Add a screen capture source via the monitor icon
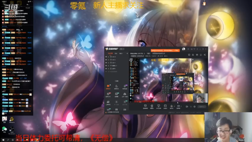This screenshot has height=142, width=252. [145, 106]
